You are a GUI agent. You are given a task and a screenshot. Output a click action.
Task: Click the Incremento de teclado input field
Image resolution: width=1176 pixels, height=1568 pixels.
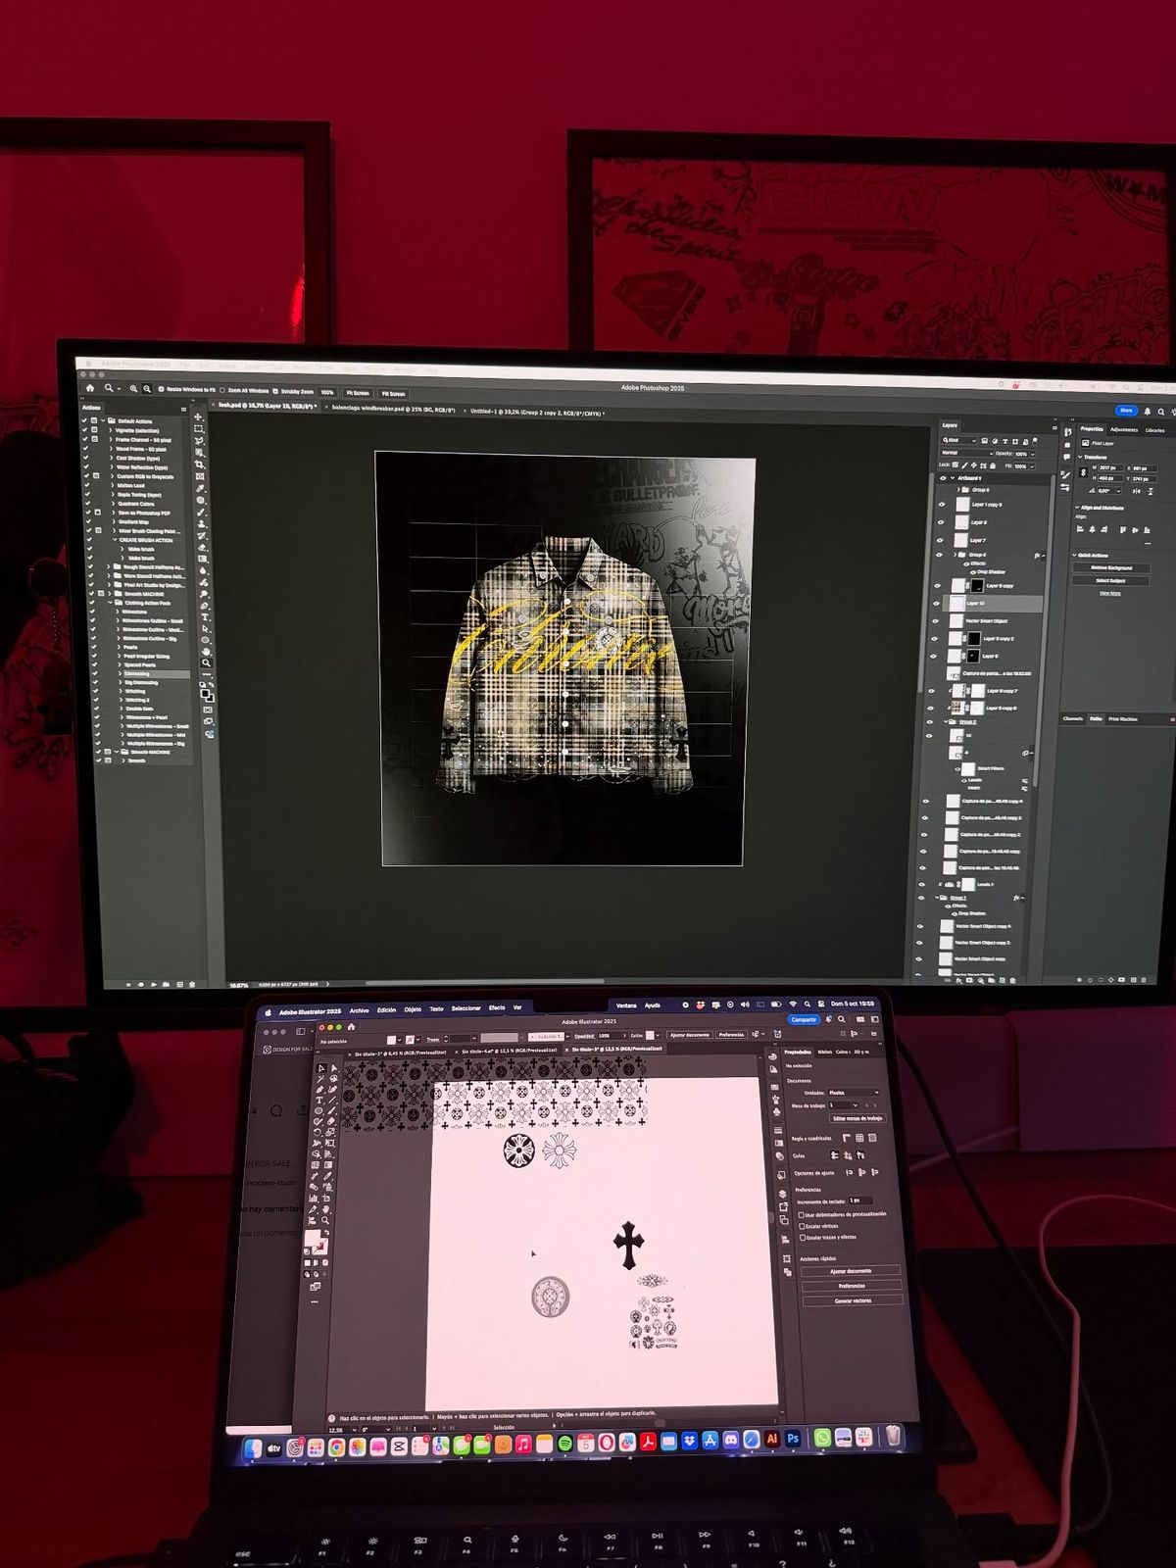(860, 1200)
